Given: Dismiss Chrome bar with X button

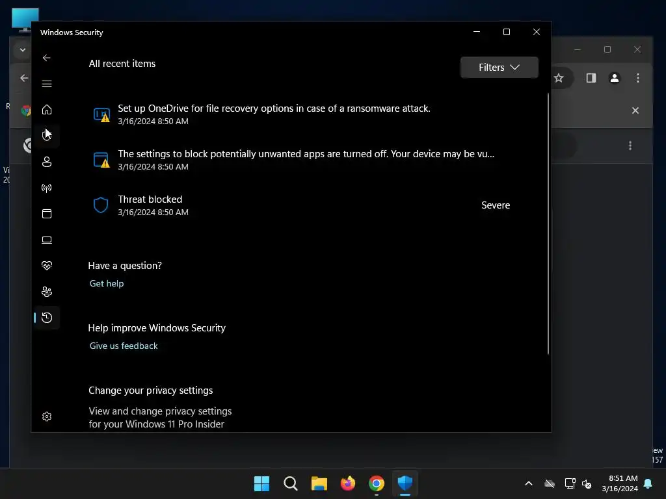Looking at the screenshot, I should [x=635, y=110].
